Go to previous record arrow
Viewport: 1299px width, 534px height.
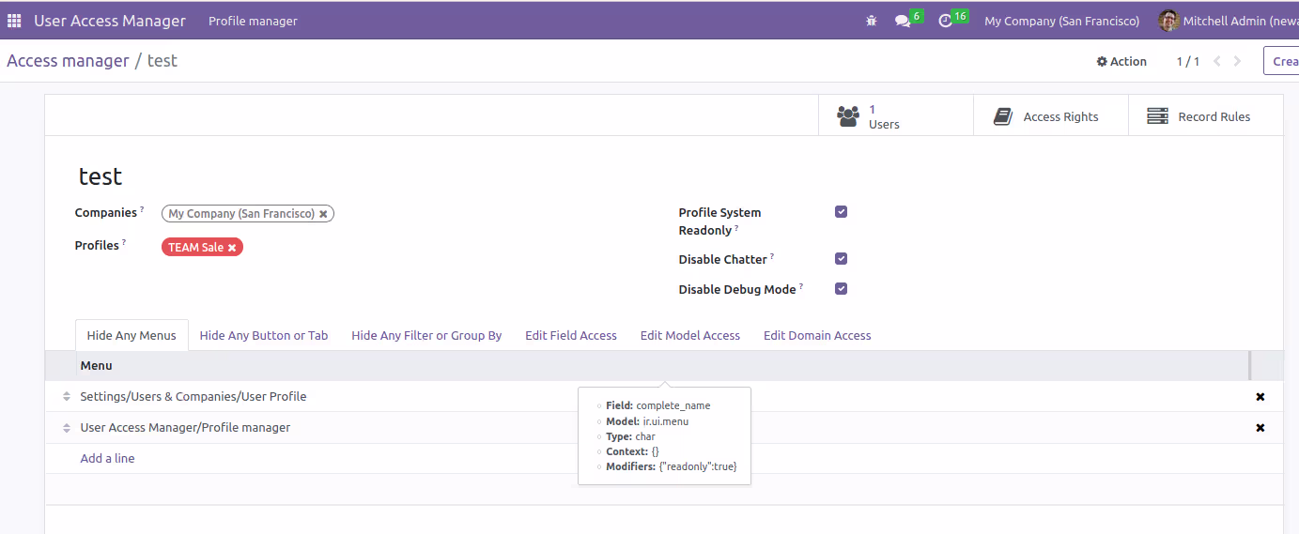pyautogui.click(x=1217, y=61)
